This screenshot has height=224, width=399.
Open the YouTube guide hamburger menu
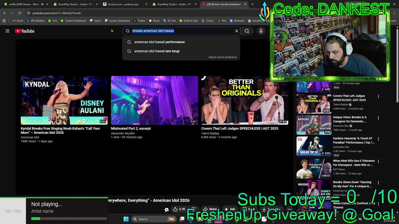(7, 31)
